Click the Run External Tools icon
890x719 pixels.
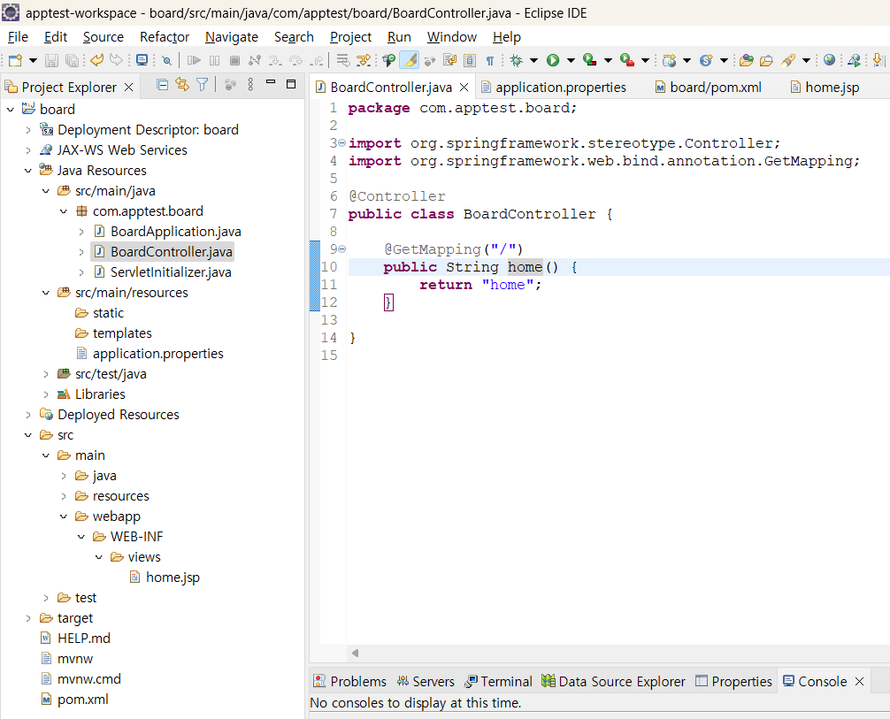(627, 60)
